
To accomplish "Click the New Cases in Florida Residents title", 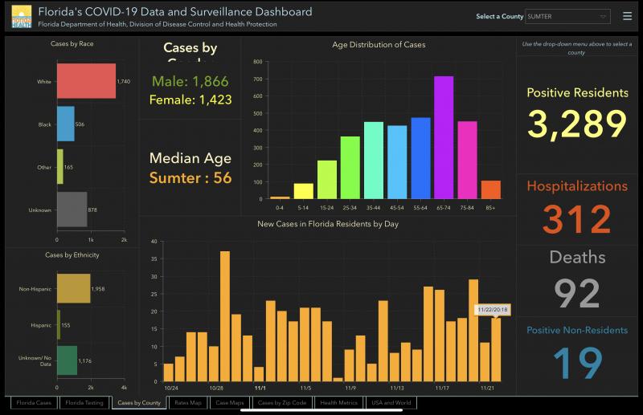I will (328, 224).
